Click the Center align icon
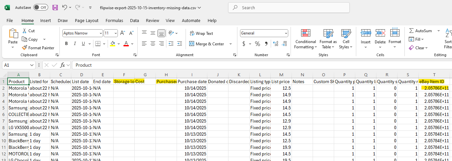The height and width of the screenshot is (161, 452). (x=153, y=44)
